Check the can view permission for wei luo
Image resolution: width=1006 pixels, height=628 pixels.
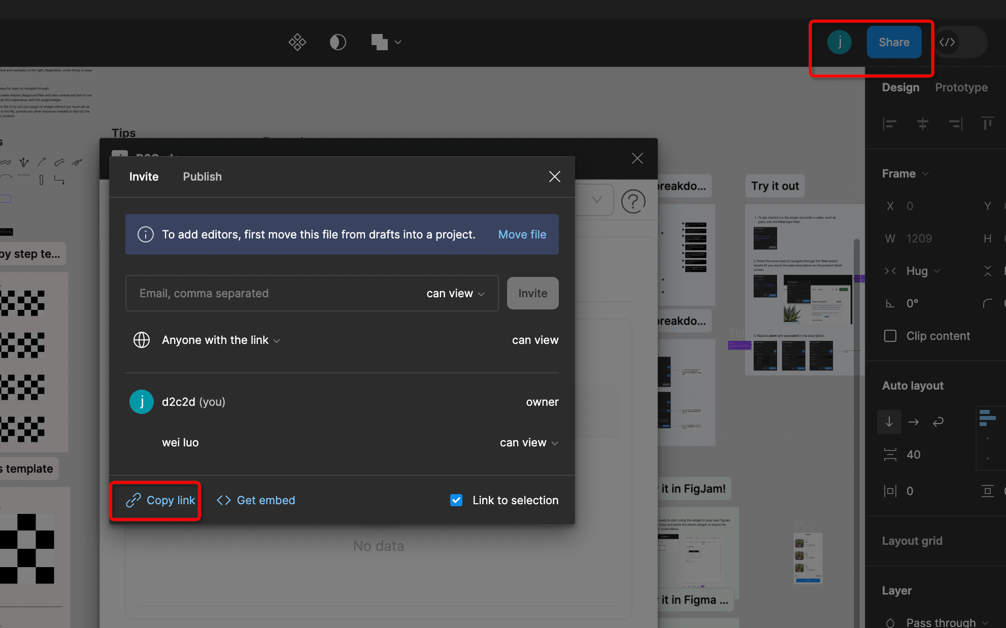point(529,442)
